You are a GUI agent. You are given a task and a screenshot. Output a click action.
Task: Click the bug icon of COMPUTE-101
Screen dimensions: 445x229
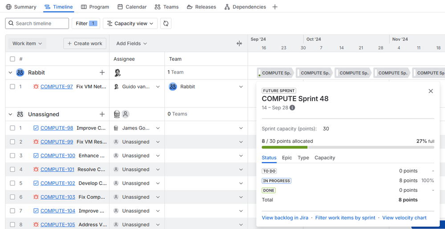click(x=36, y=170)
